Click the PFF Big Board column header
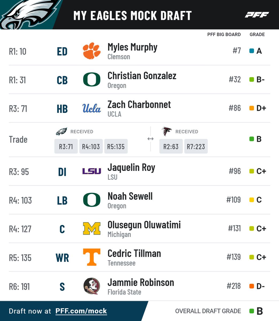 point(224,35)
